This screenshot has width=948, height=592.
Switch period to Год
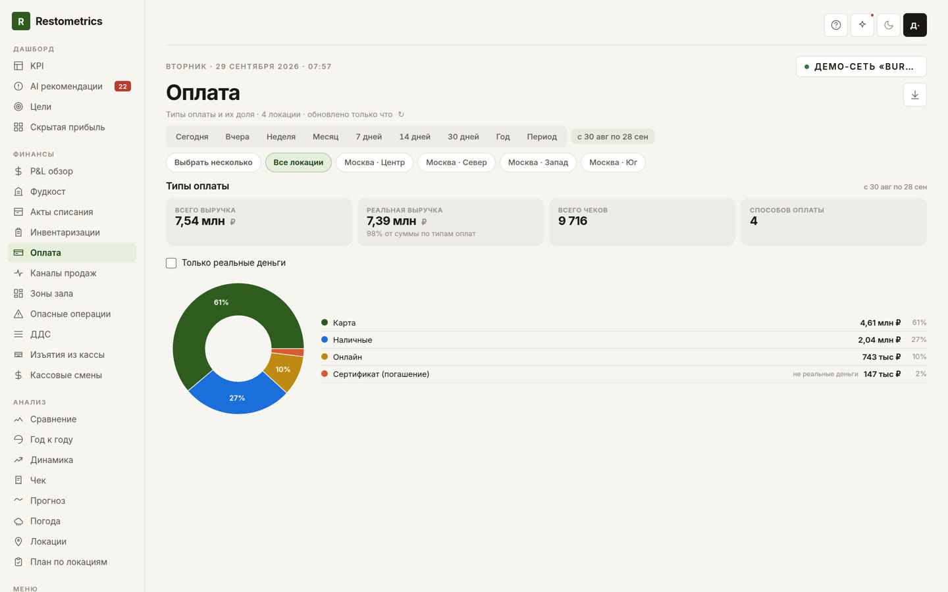[503, 137]
